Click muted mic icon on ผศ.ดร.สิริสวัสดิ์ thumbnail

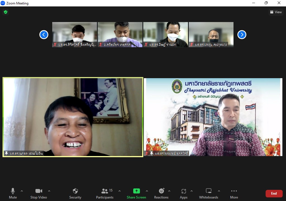tap(55, 44)
